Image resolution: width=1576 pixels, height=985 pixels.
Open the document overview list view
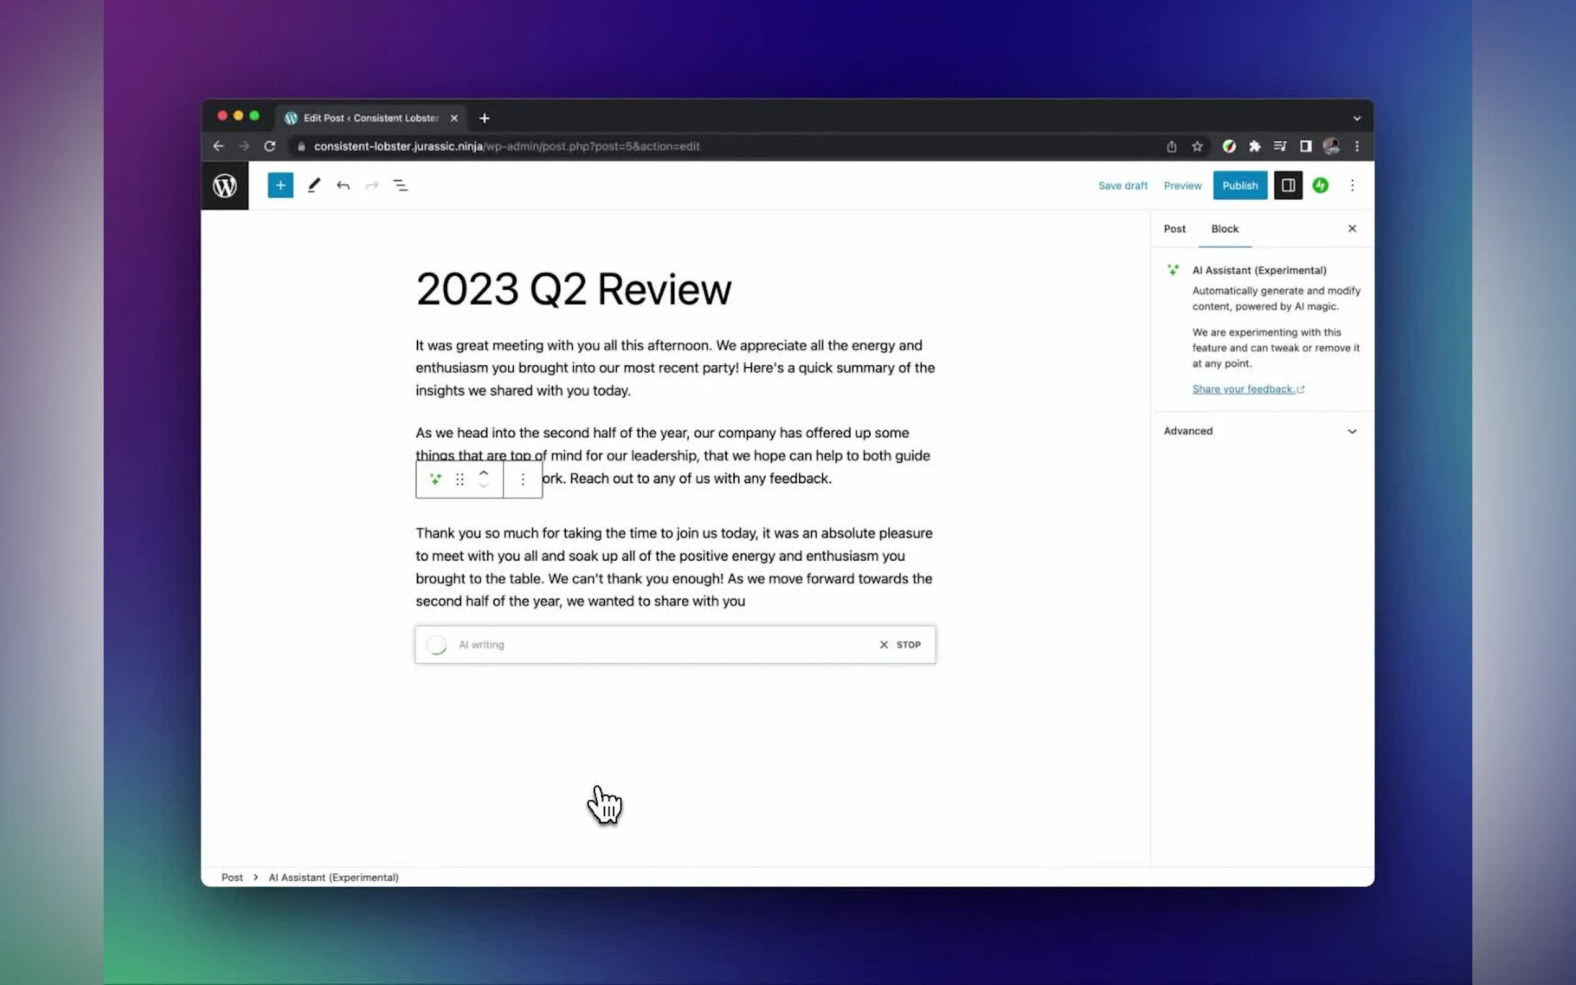click(x=400, y=185)
